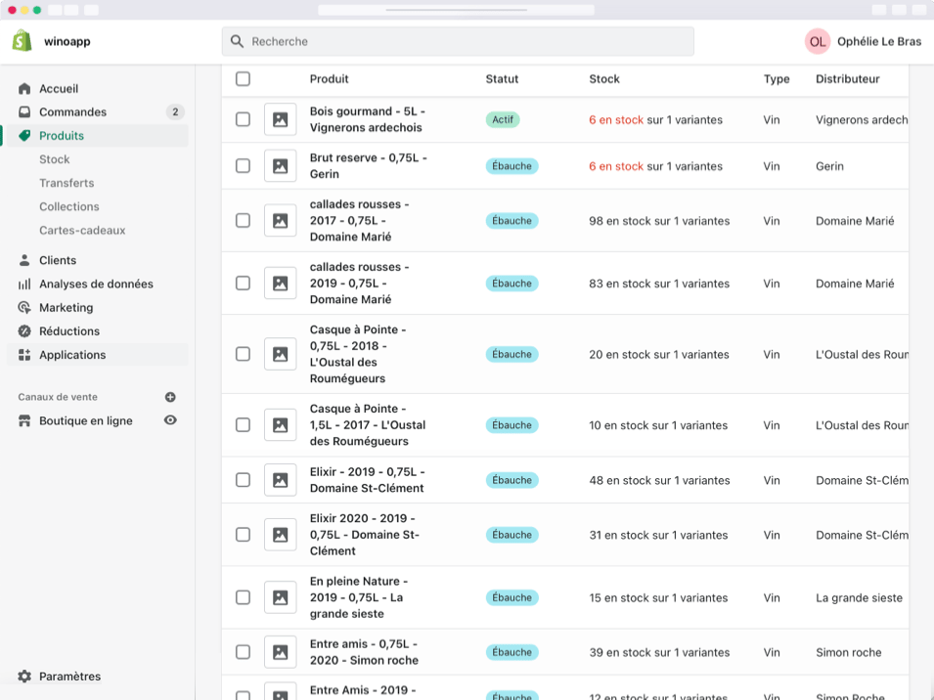Viewport: 934px width, 700px height.
Task: Click Ébauche badge on Brut reserve row
Action: [x=511, y=166]
